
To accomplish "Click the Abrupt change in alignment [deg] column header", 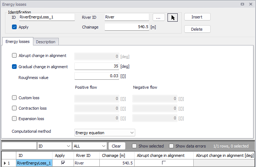I will (224, 155).
